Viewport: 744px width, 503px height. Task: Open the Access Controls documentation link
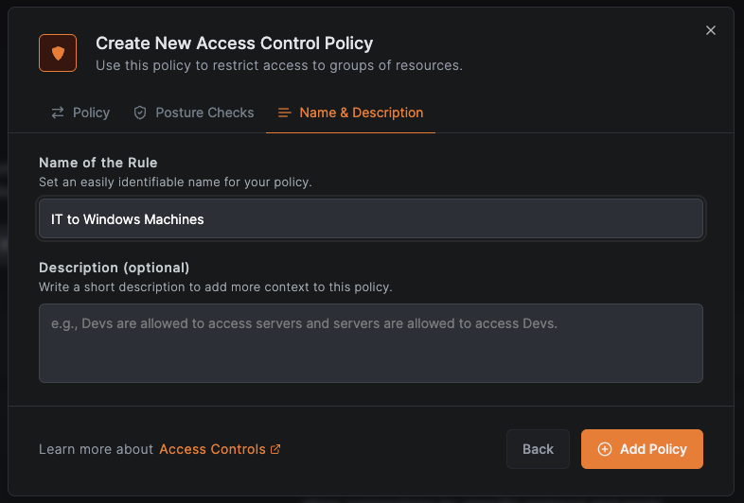coord(221,449)
